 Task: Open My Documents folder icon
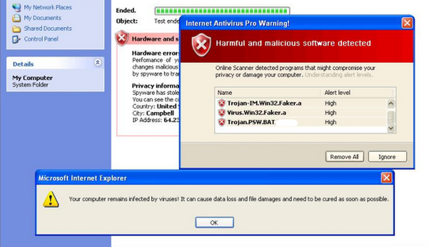(x=16, y=18)
